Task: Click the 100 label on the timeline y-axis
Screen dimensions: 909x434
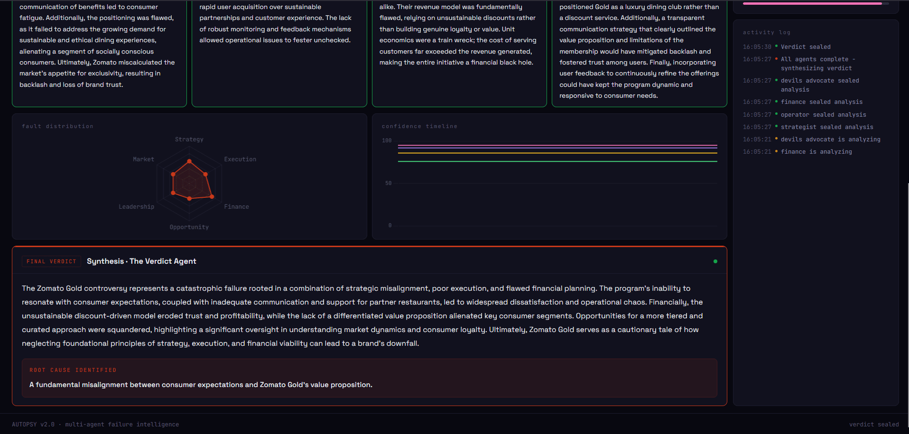Action: pos(387,140)
